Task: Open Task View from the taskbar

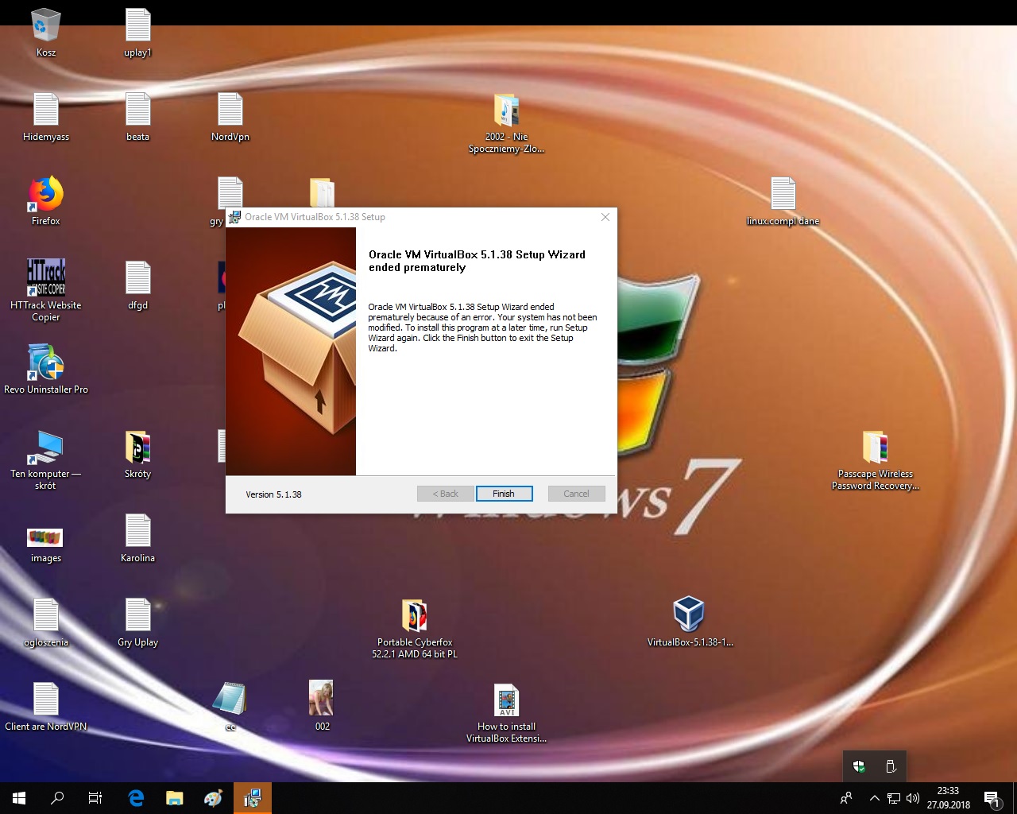Action: tap(95, 798)
